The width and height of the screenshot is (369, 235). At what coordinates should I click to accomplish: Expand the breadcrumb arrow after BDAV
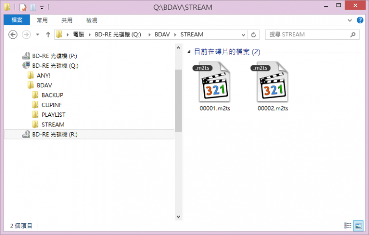[x=175, y=35]
